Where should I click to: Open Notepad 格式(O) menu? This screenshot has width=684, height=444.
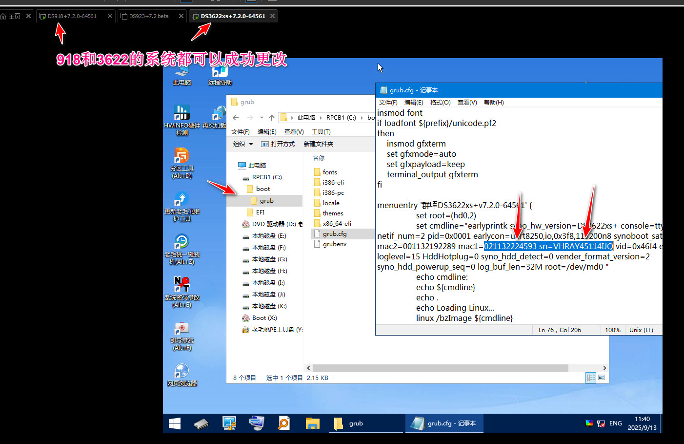(x=441, y=103)
